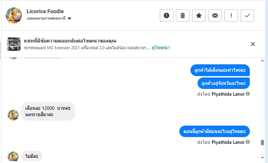268x163 pixels.
Task: Delete conversation with the trash icon
Action: tap(183, 15)
